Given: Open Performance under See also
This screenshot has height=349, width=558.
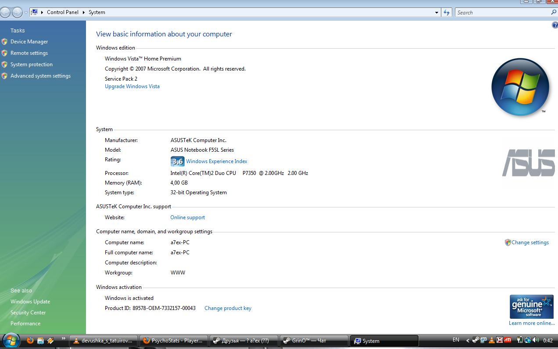Looking at the screenshot, I should coord(25,324).
